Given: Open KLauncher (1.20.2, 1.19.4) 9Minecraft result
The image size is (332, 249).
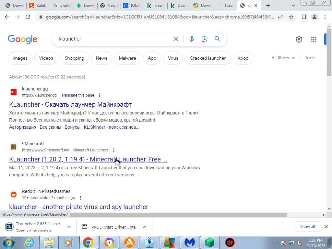Looking at the screenshot, I should point(88,159).
